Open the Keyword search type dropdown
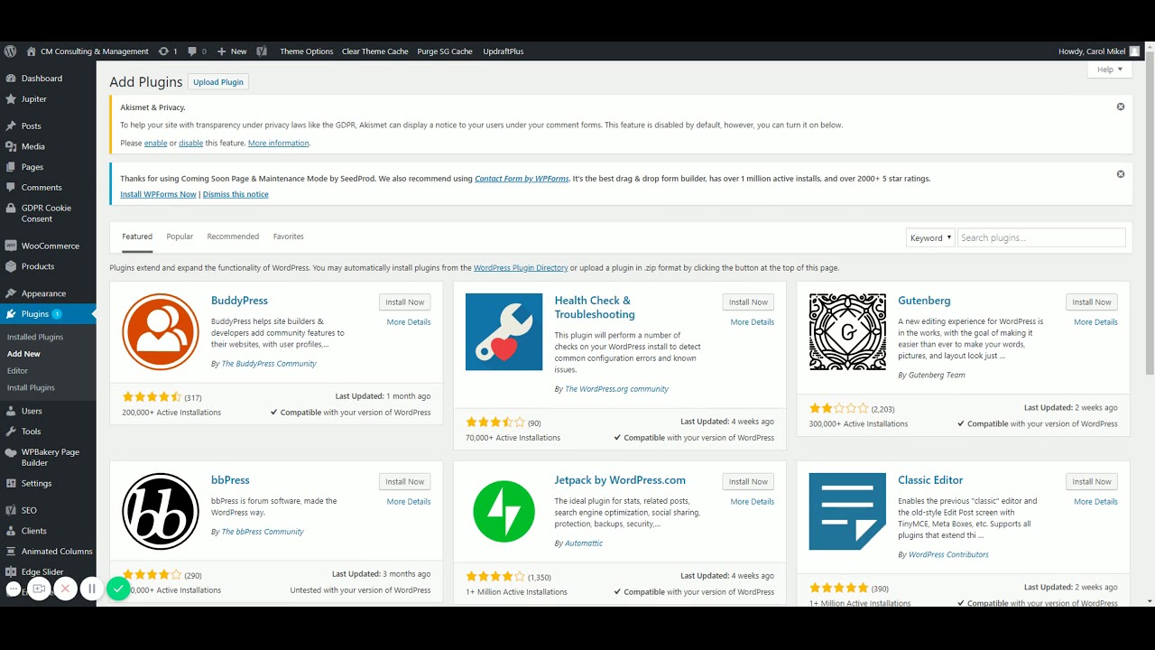The image size is (1155, 650). click(930, 237)
